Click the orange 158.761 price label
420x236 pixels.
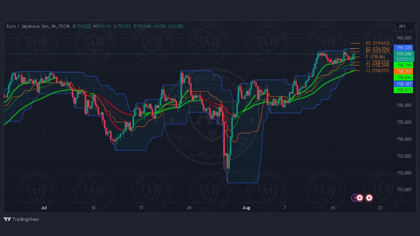coord(404,71)
